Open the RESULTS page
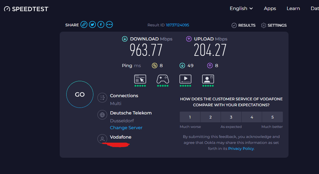Image resolution: width=319 pixels, height=174 pixels. tap(244, 25)
